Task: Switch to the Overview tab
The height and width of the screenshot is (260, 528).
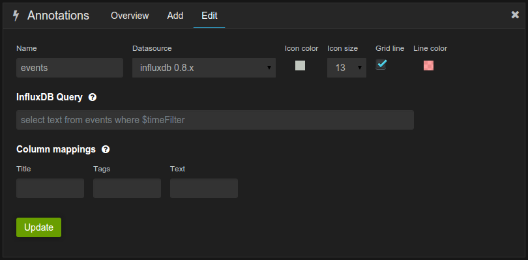Action: 130,16
